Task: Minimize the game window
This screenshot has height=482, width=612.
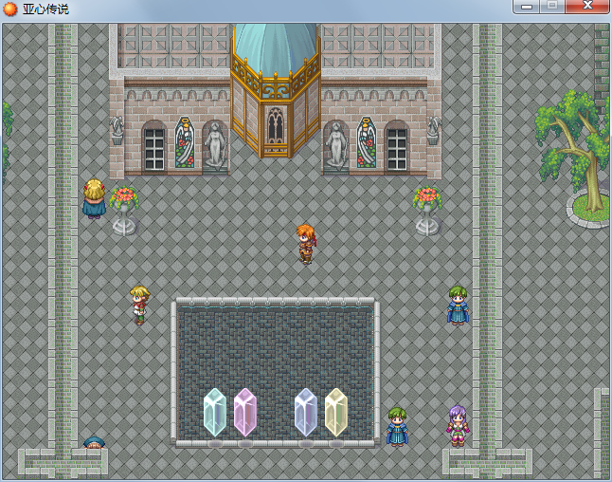Action: 527,7
